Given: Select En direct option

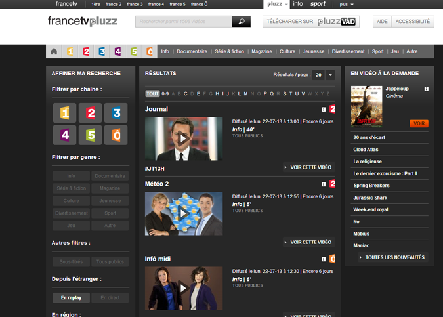Looking at the screenshot, I should 110,297.
